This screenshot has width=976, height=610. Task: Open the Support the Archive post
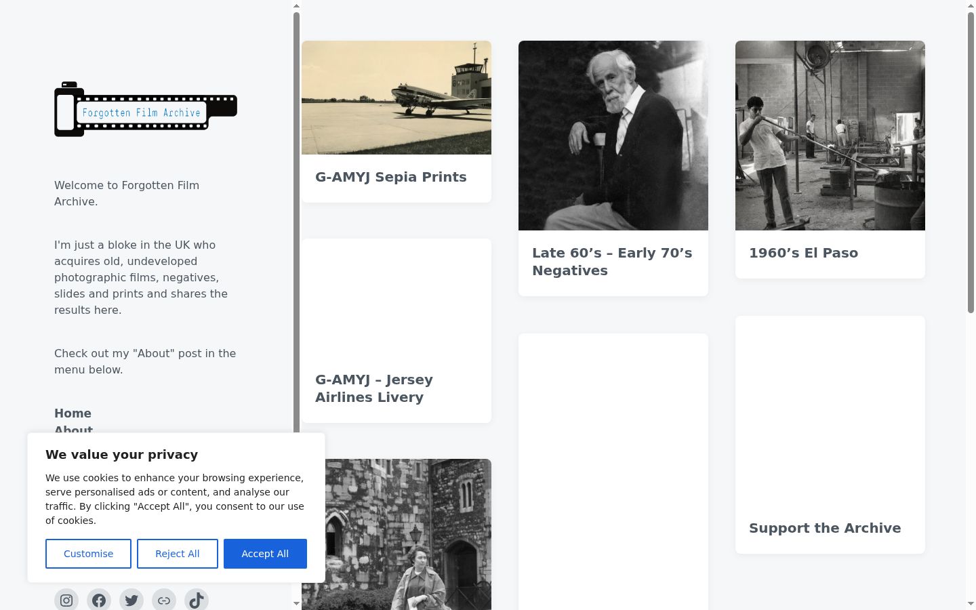coord(825,528)
